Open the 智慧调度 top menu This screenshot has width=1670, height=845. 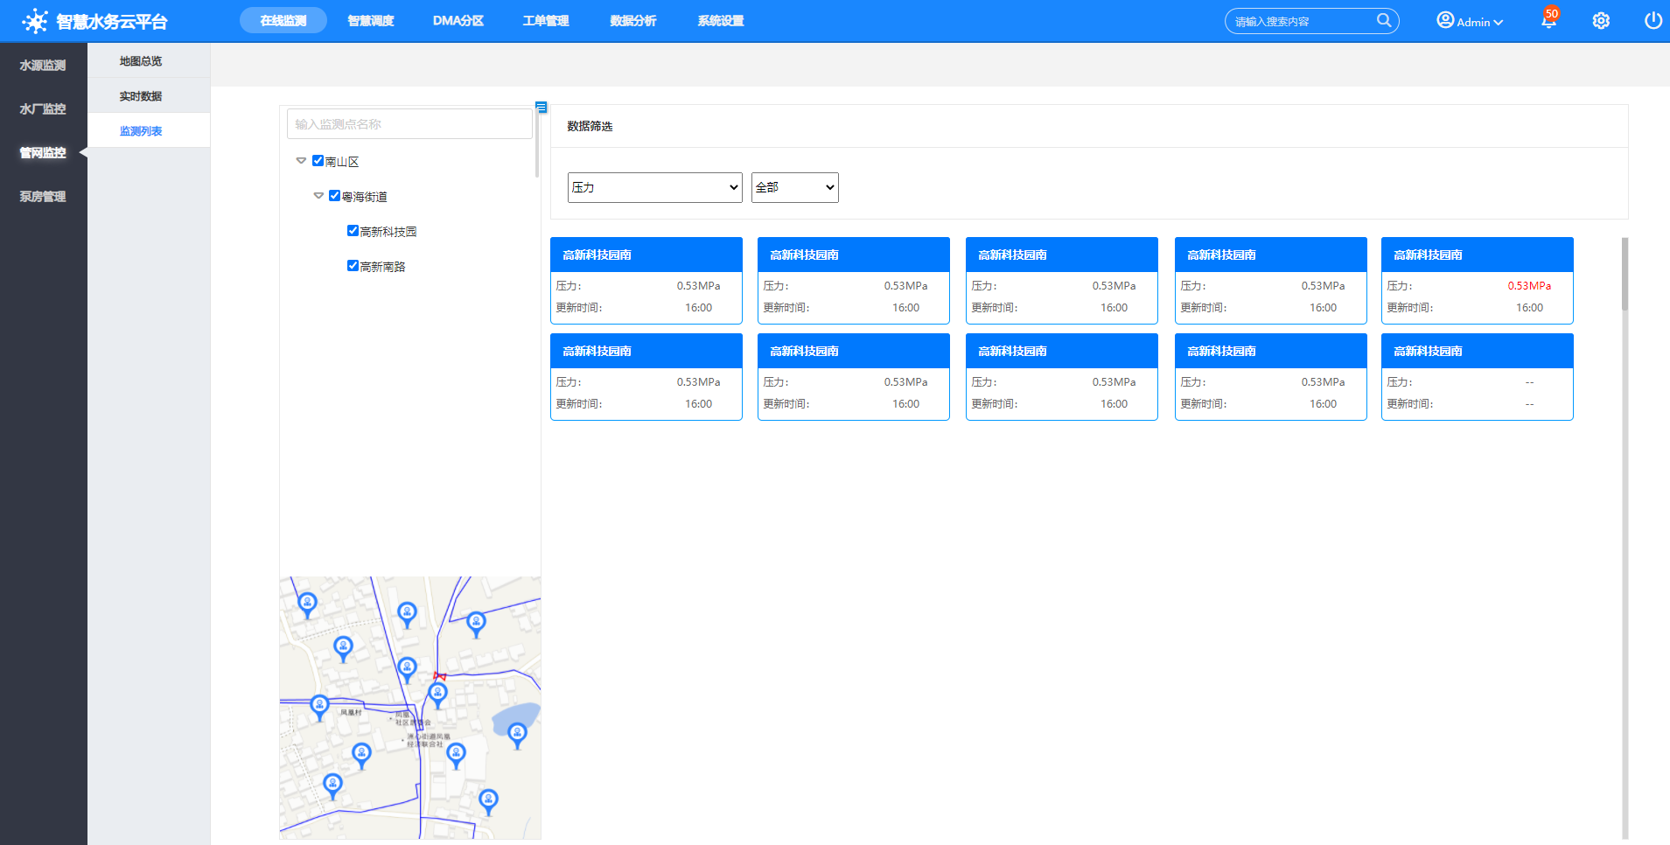(371, 20)
